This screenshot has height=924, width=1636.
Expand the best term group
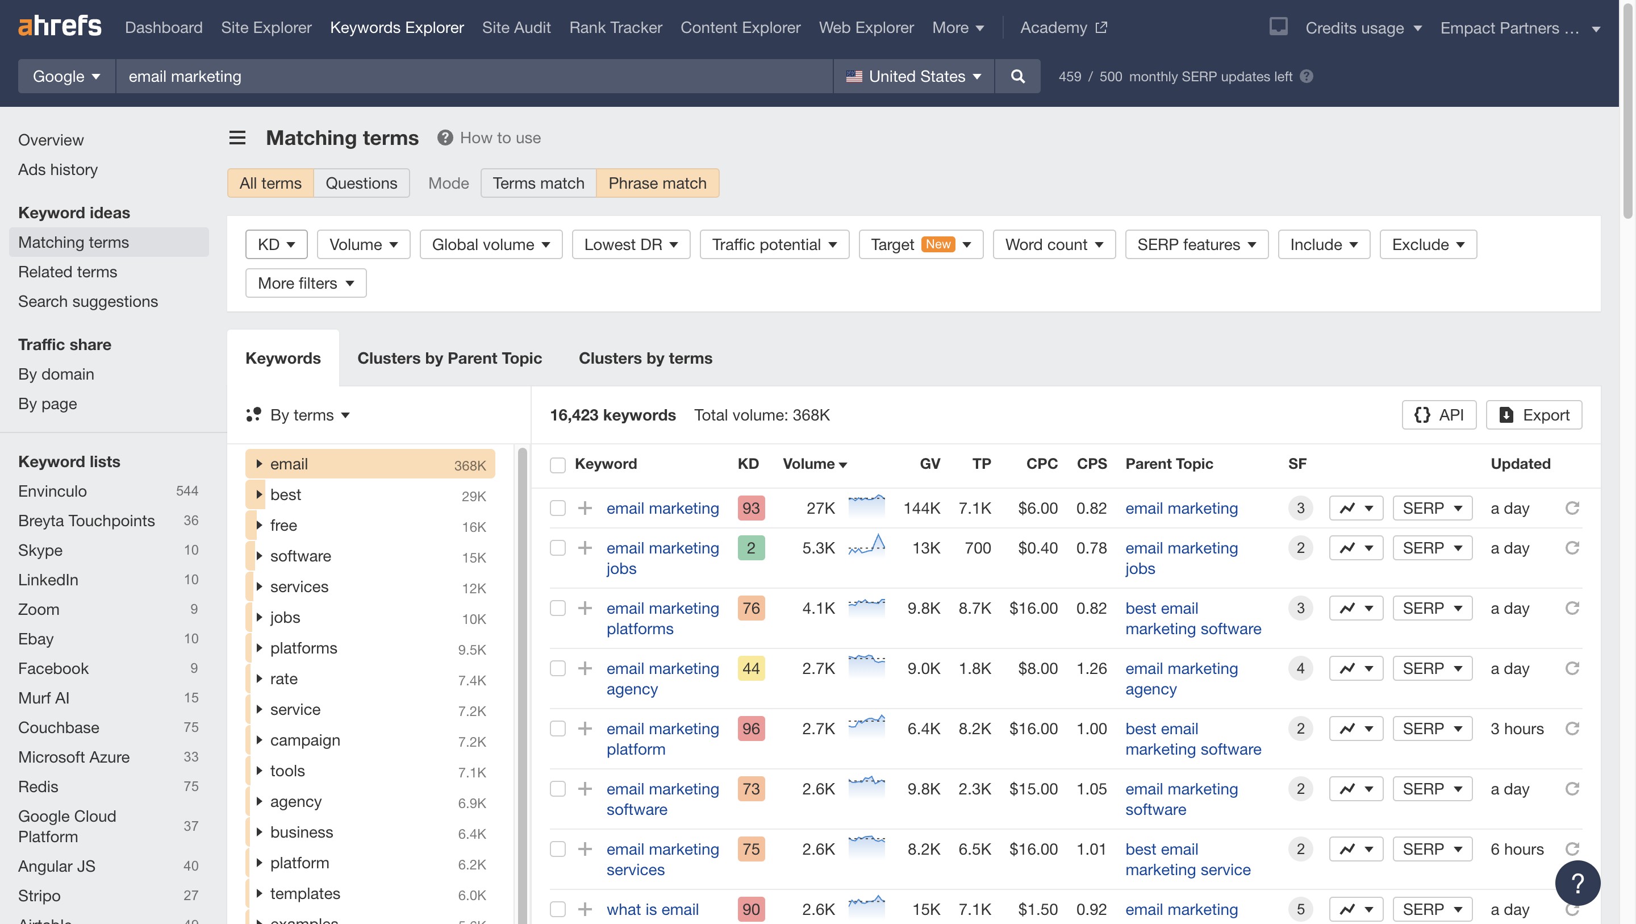259,494
